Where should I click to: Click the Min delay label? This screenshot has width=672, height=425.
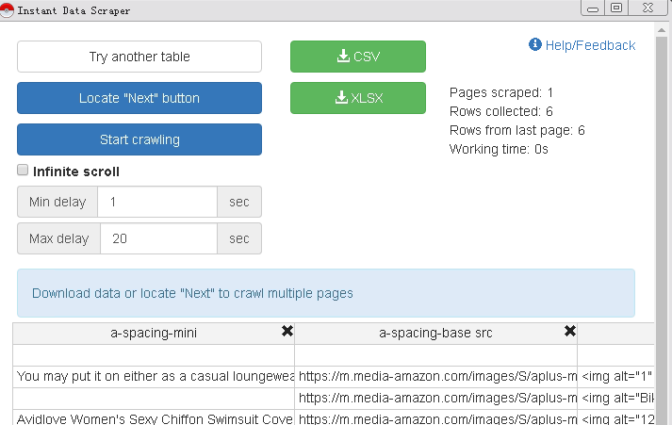(57, 202)
